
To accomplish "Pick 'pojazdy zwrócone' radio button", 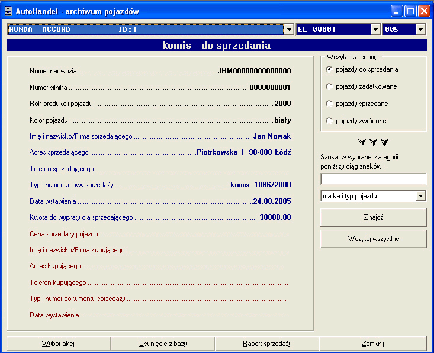I will coord(329,121).
